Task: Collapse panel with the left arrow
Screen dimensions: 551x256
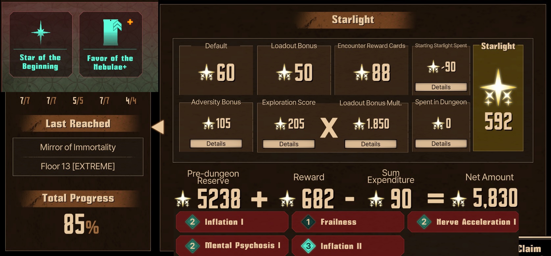Action: click(158, 127)
